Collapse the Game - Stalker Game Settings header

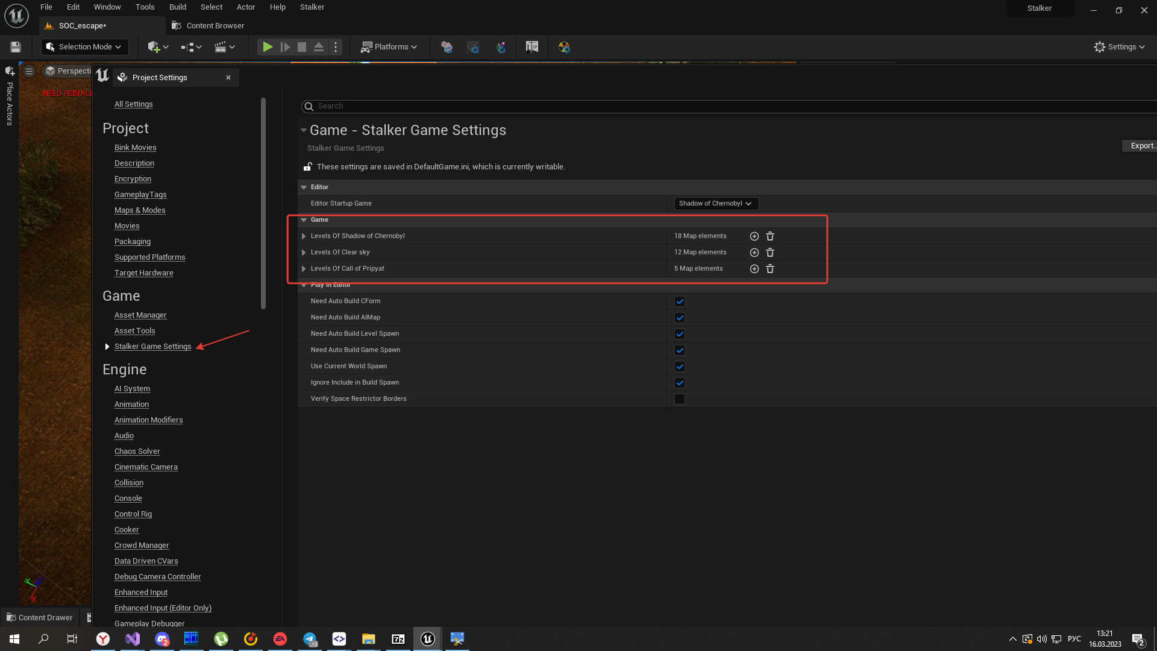coord(304,130)
